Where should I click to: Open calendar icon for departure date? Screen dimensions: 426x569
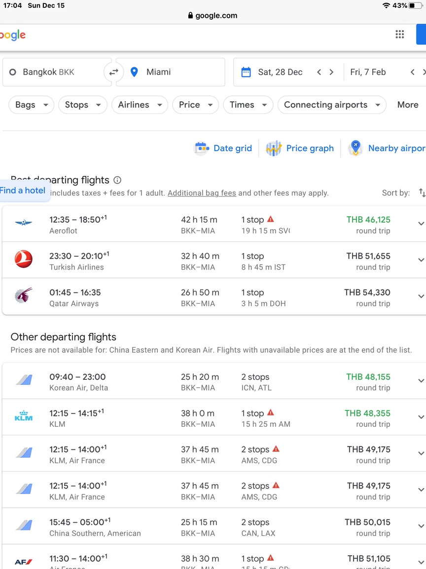[246, 72]
